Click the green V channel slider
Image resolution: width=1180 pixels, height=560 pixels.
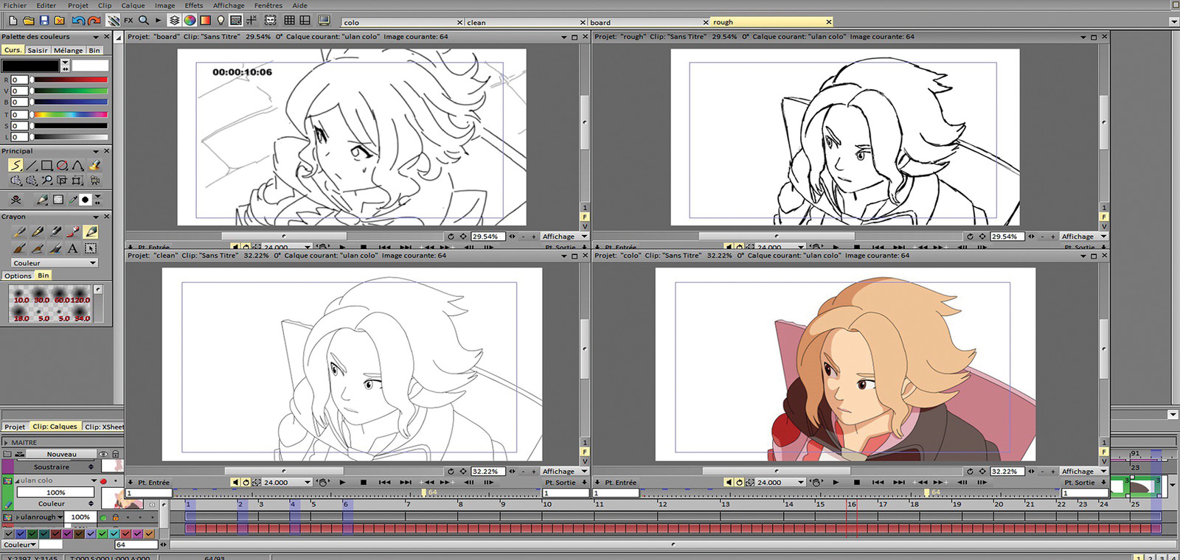pyautogui.click(x=69, y=91)
